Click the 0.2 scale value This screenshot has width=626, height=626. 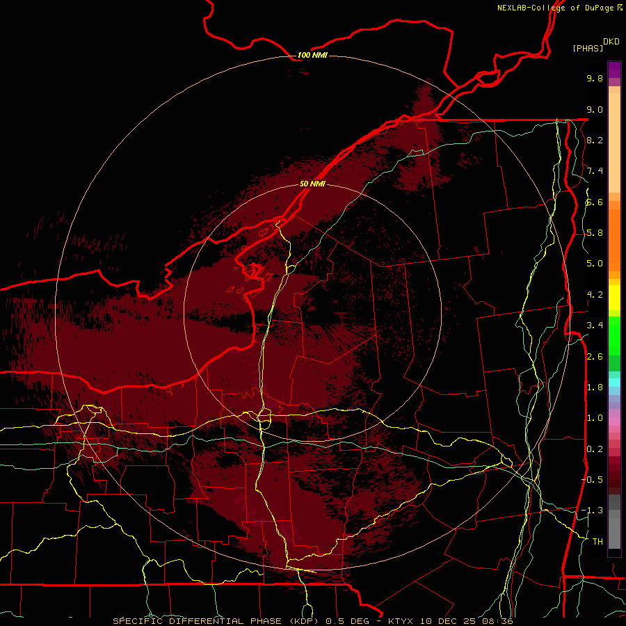pyautogui.click(x=595, y=449)
